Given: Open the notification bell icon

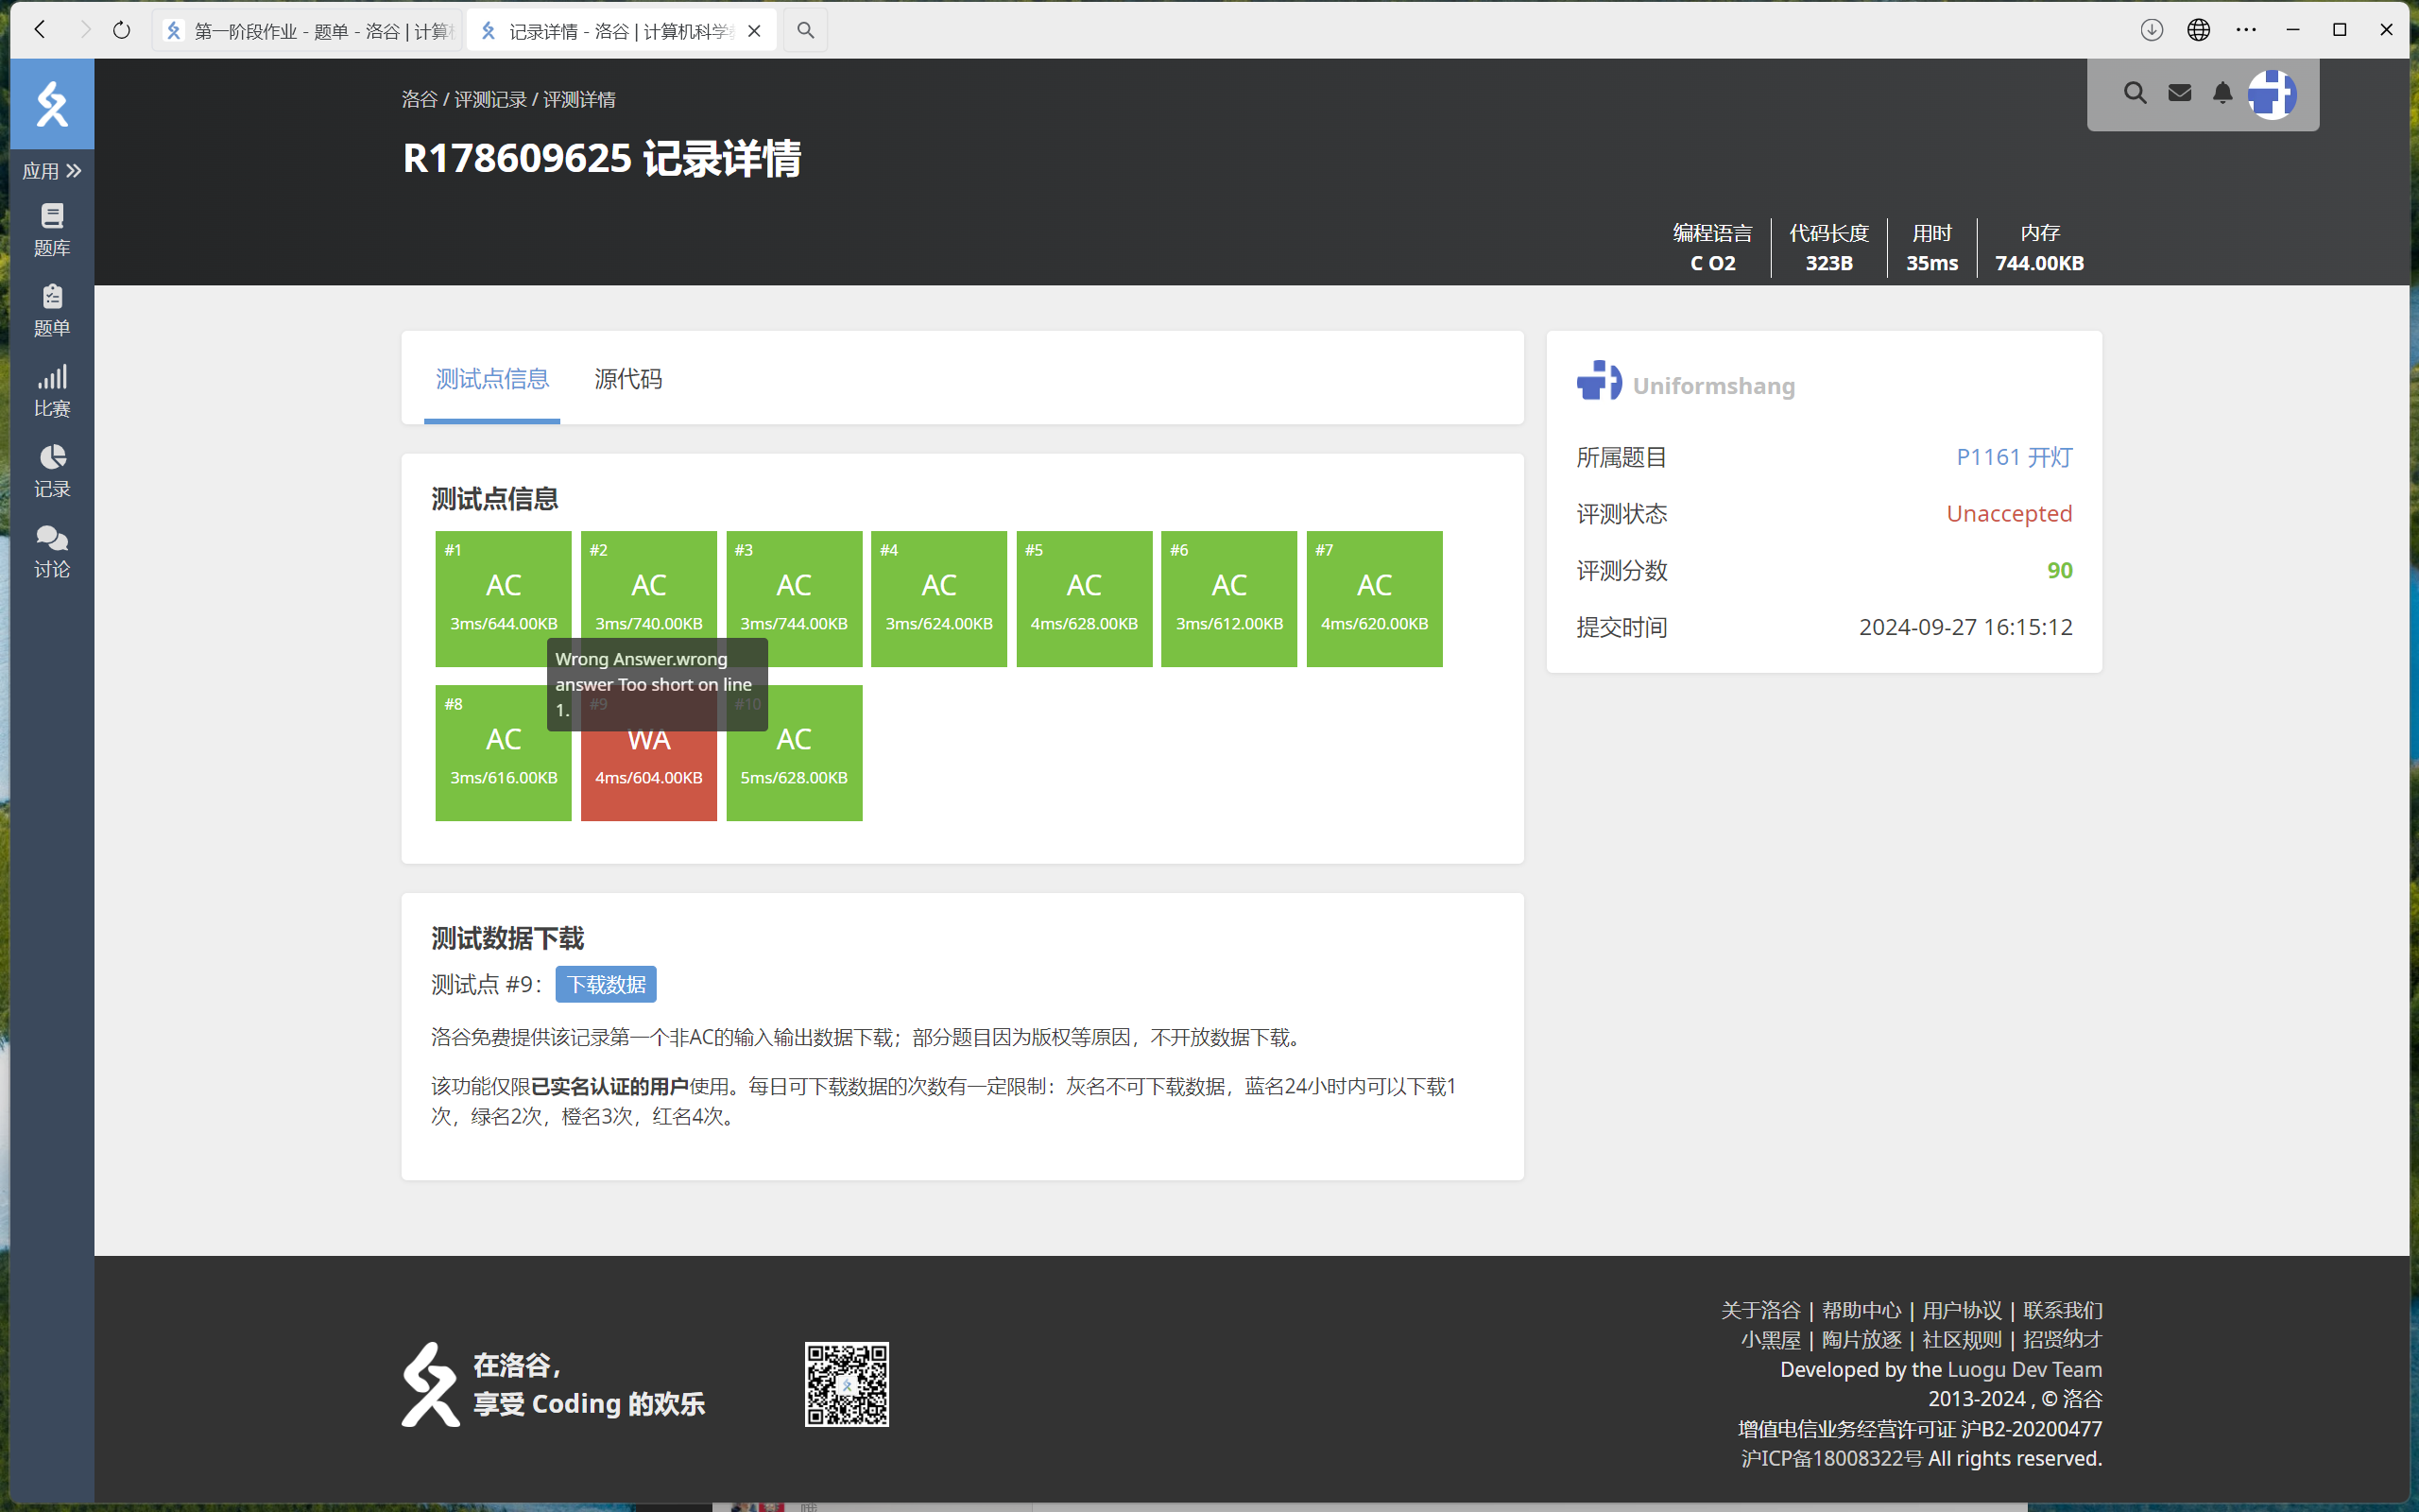Looking at the screenshot, I should click(2222, 94).
